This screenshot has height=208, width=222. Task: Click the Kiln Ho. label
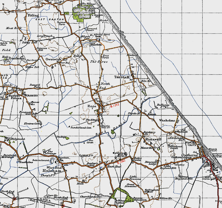(x=146, y=81)
